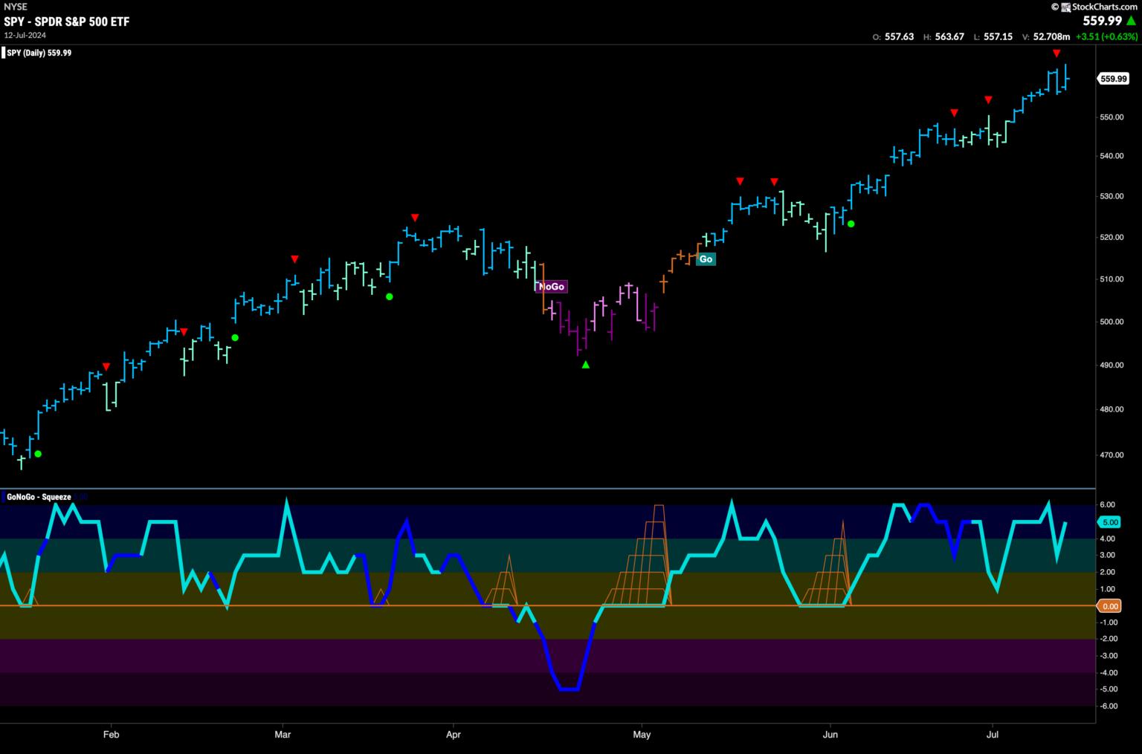1142x754 pixels.
Task: Click the 12-Jul-2024 date text
Action: (25, 35)
